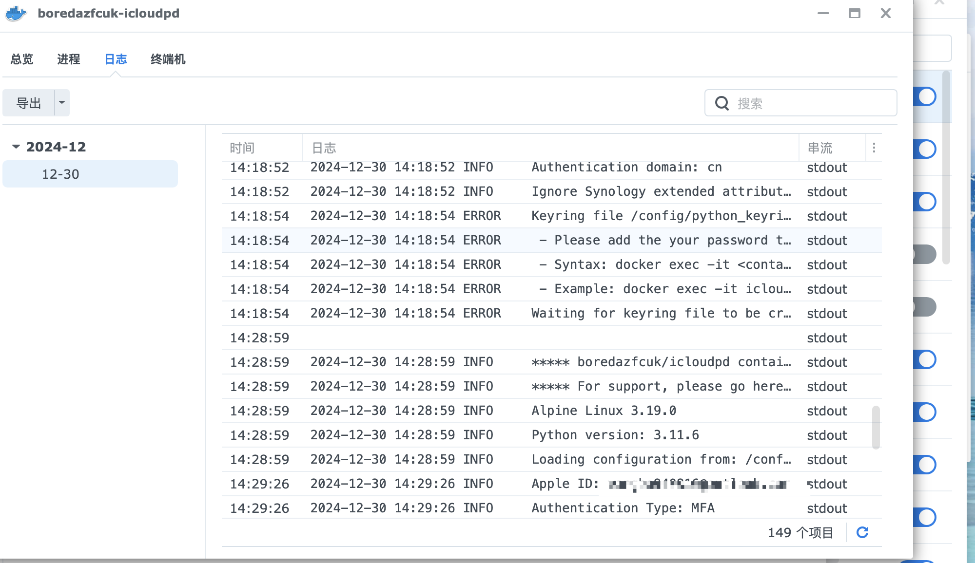Select the 'Keyring file /config/python_keyri…' error row
Viewport: 975px width, 563px height.
(551, 216)
